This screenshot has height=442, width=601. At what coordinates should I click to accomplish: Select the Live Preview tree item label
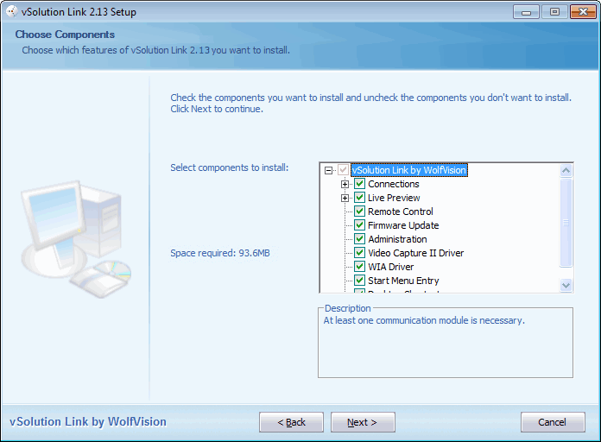tap(394, 198)
